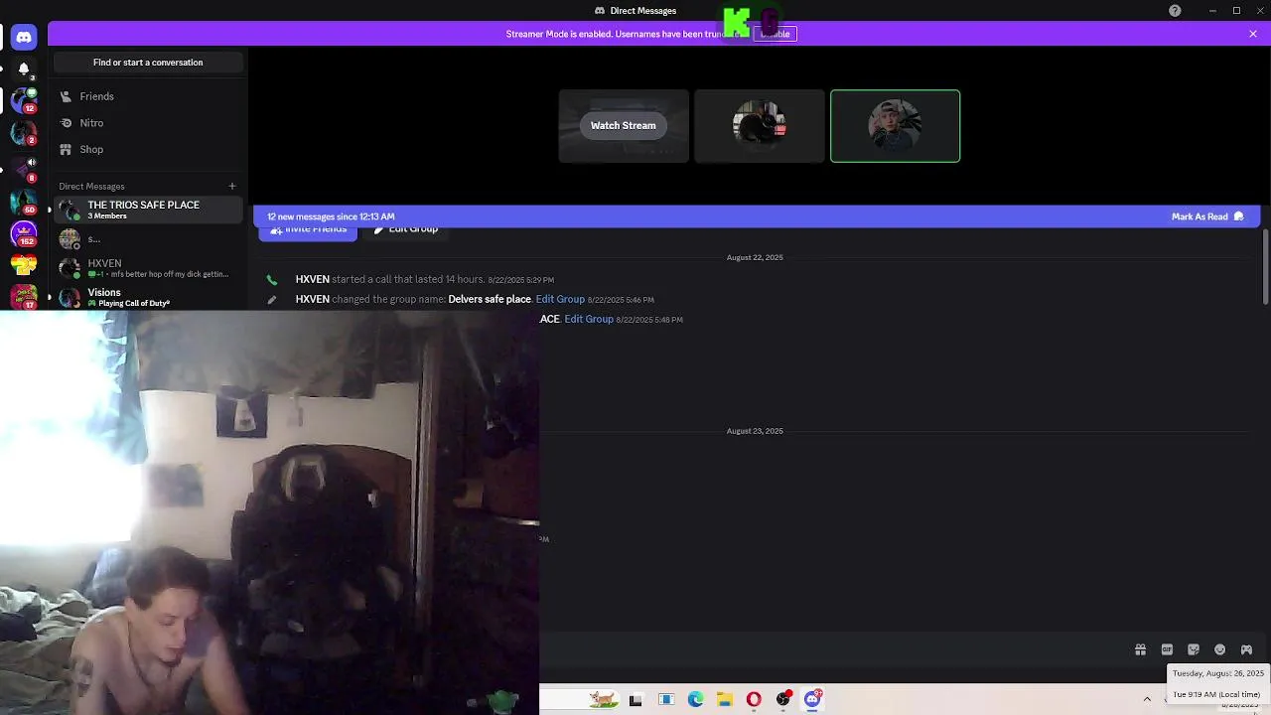The height and width of the screenshot is (715, 1271).
Task: Click the phone call icon beside HXVEN message
Action: pos(272,280)
